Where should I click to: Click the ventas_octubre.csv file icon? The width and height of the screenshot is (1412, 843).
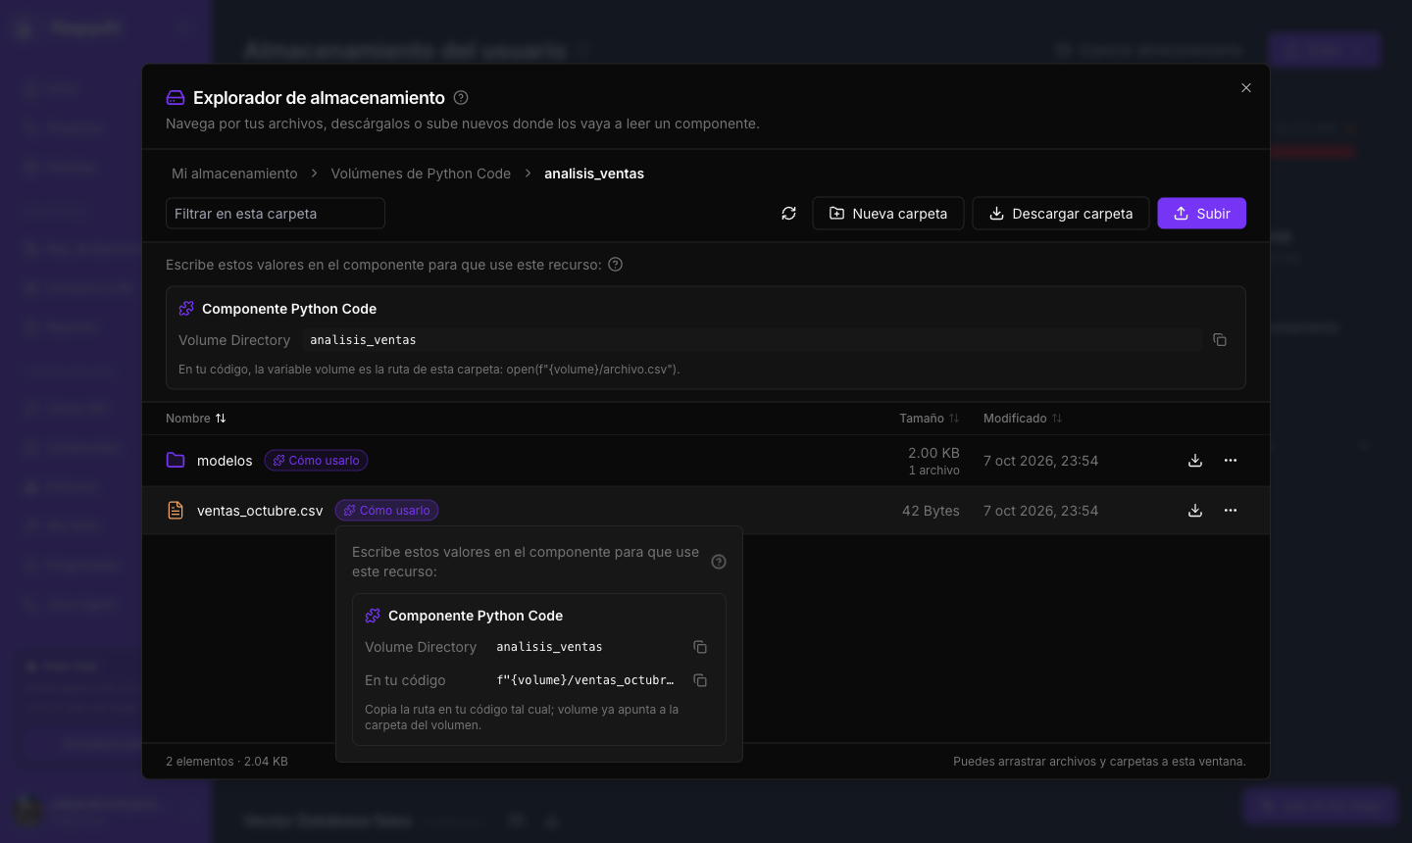176,511
